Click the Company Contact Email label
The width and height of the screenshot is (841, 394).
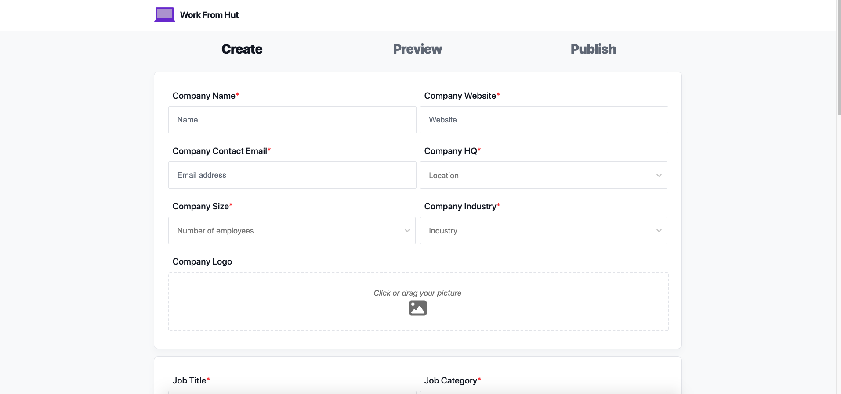[x=220, y=151]
